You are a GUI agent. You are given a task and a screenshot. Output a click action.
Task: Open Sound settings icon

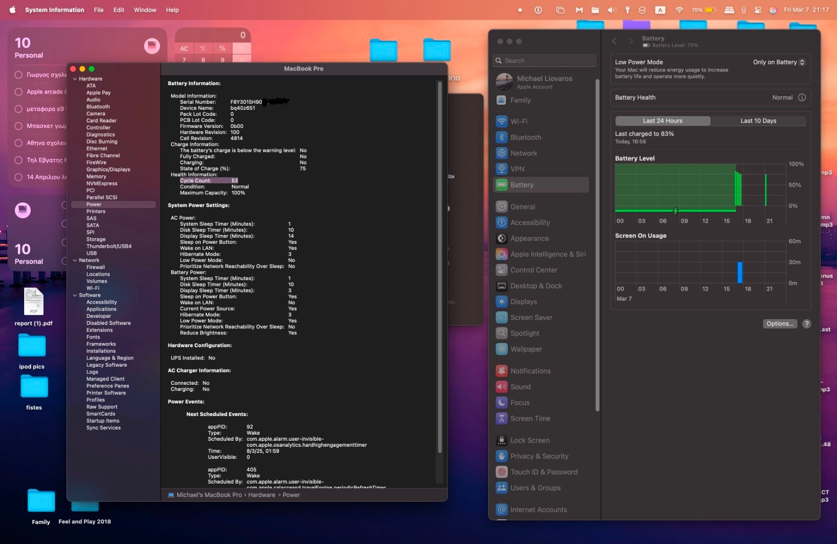pos(501,387)
